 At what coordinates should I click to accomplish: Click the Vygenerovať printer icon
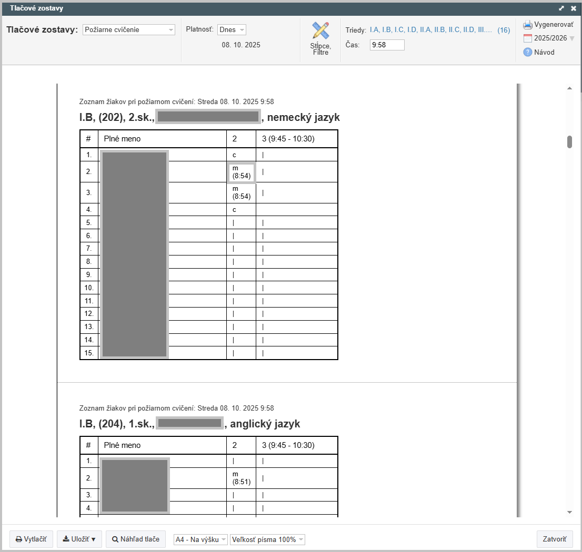click(x=528, y=25)
